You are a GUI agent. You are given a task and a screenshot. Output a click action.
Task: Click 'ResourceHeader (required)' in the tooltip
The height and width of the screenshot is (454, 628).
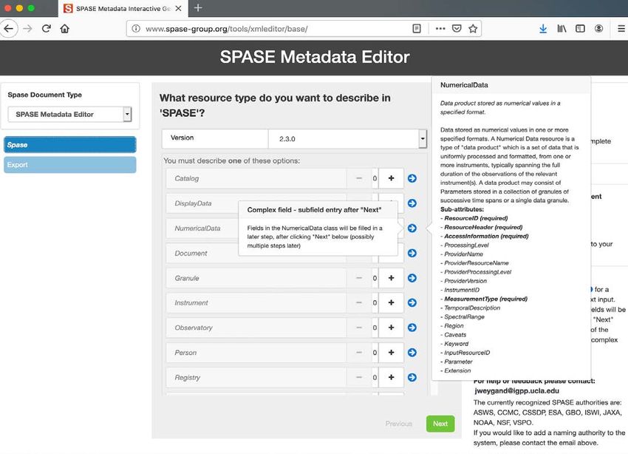pyautogui.click(x=483, y=227)
